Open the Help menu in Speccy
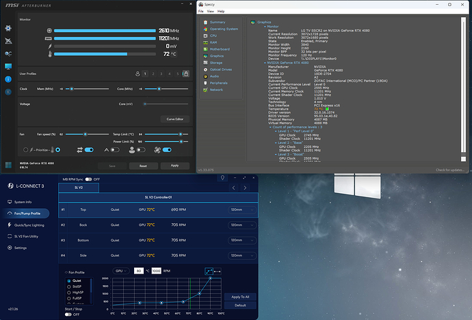Viewport: 472px width, 320px height. [x=221, y=12]
